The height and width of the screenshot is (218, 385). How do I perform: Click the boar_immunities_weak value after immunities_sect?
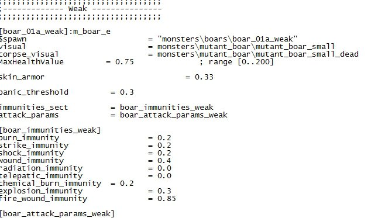pyautogui.click(x=167, y=108)
